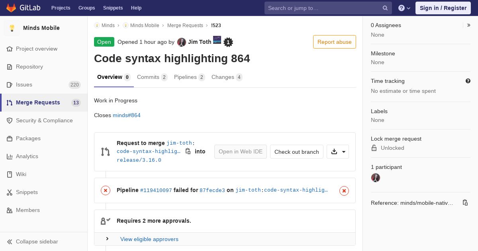Click the approvals user-check icon
The image size is (478, 251).
pos(106,221)
